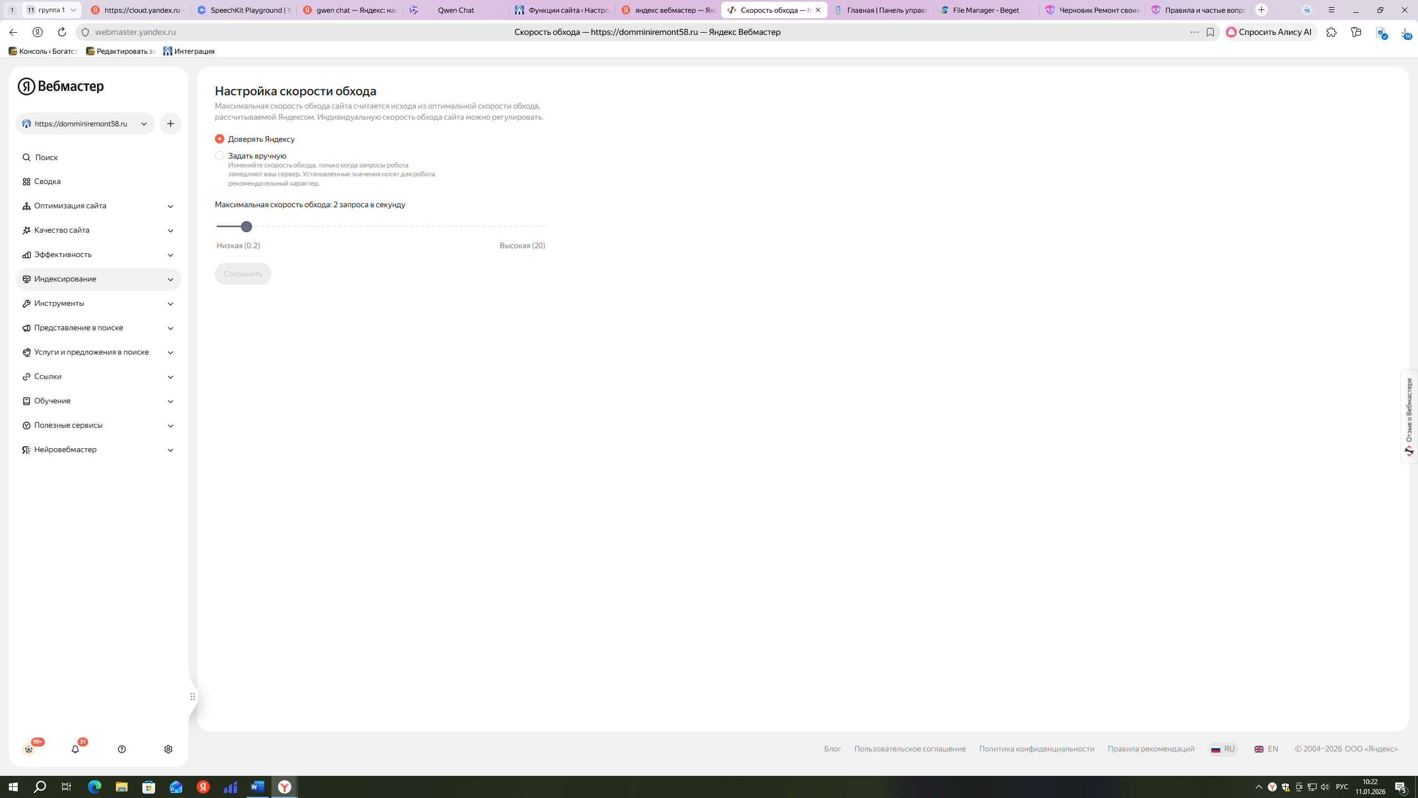Click the crawl speed slider handle
The image size is (1418, 798).
pyautogui.click(x=246, y=227)
